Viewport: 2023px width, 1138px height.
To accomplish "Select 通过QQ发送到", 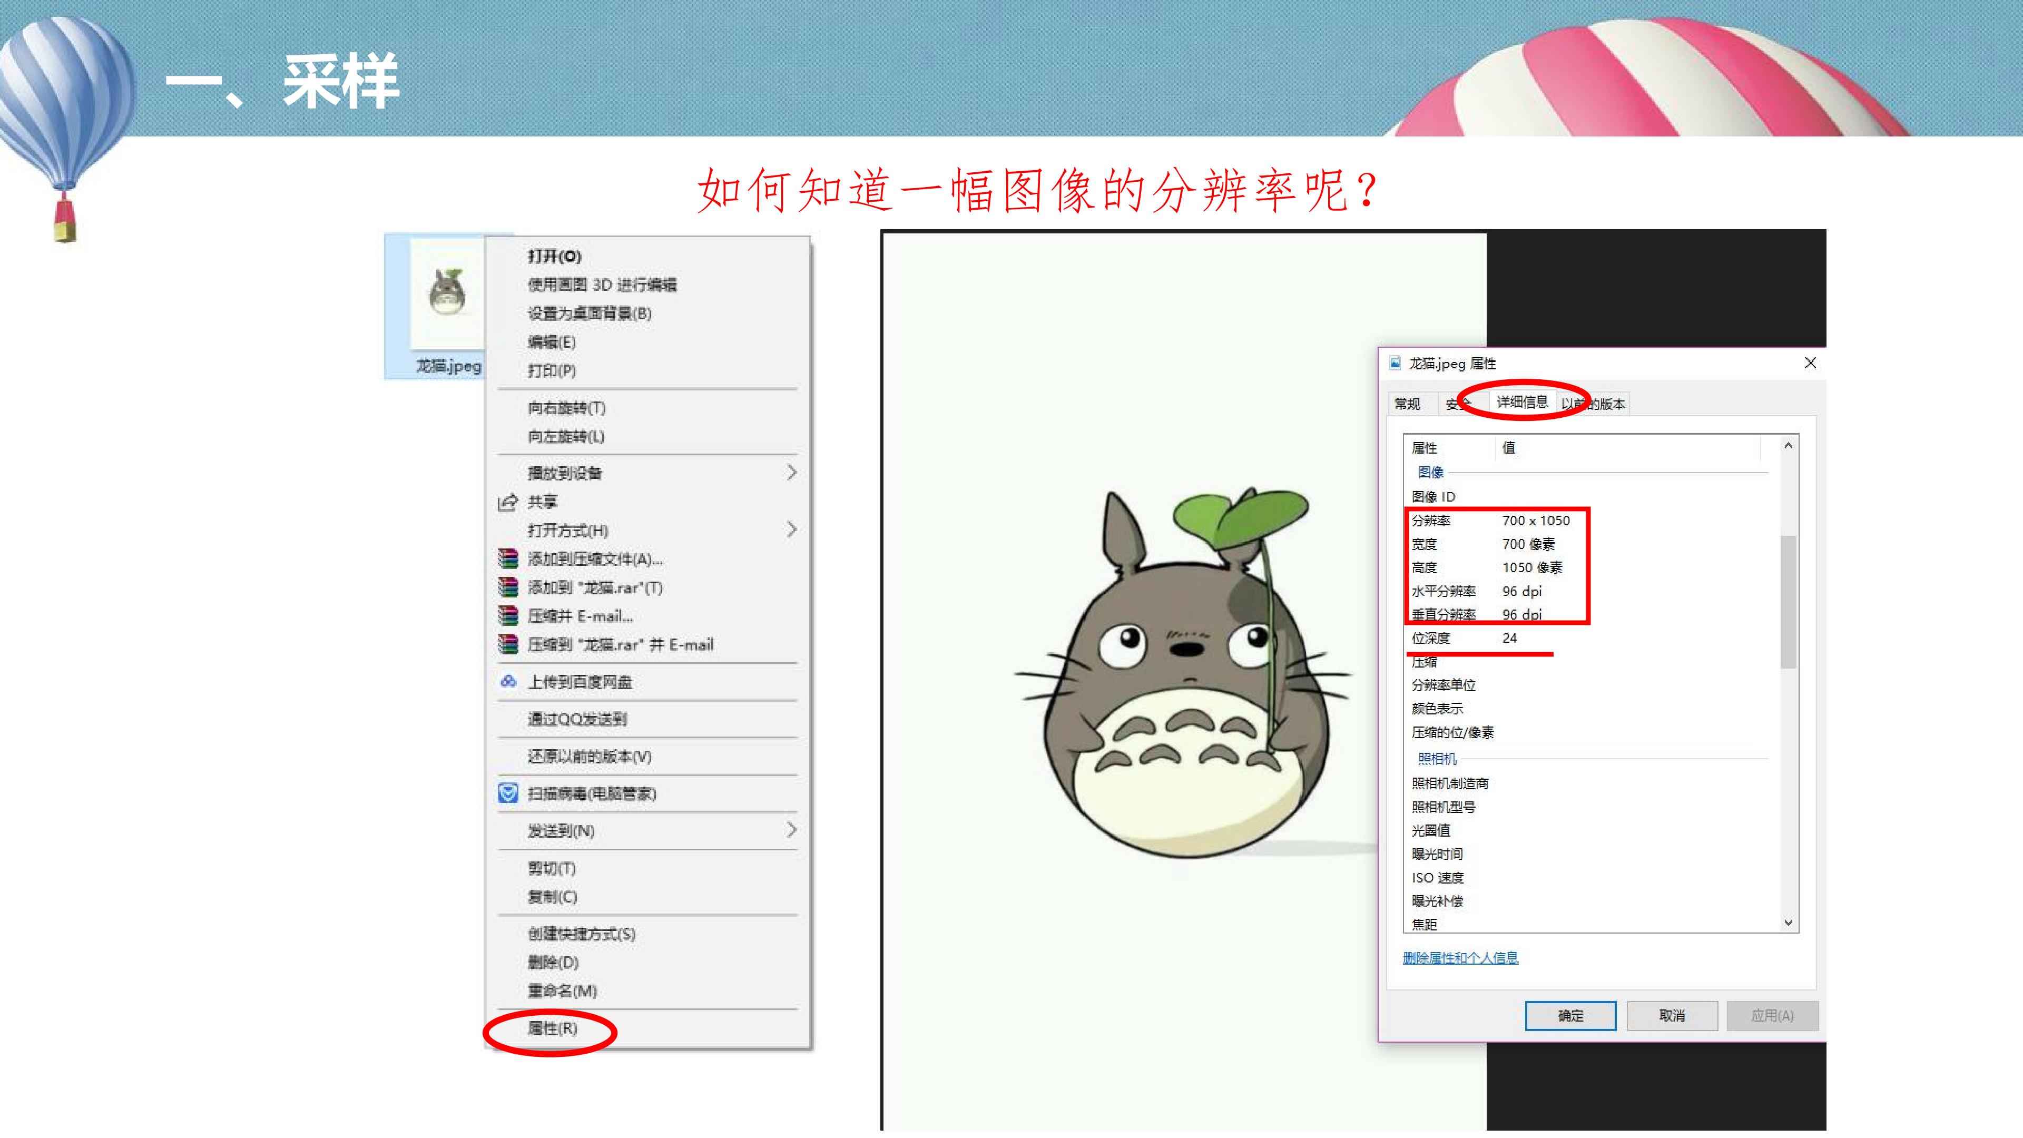I will point(577,719).
